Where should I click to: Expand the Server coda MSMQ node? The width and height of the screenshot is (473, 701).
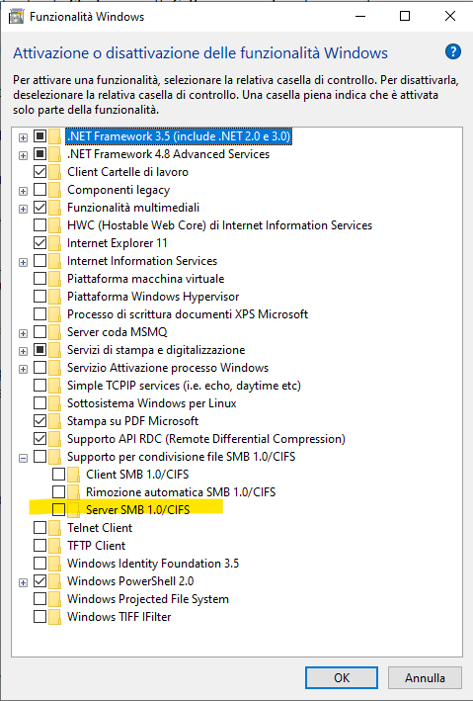pos(23,333)
